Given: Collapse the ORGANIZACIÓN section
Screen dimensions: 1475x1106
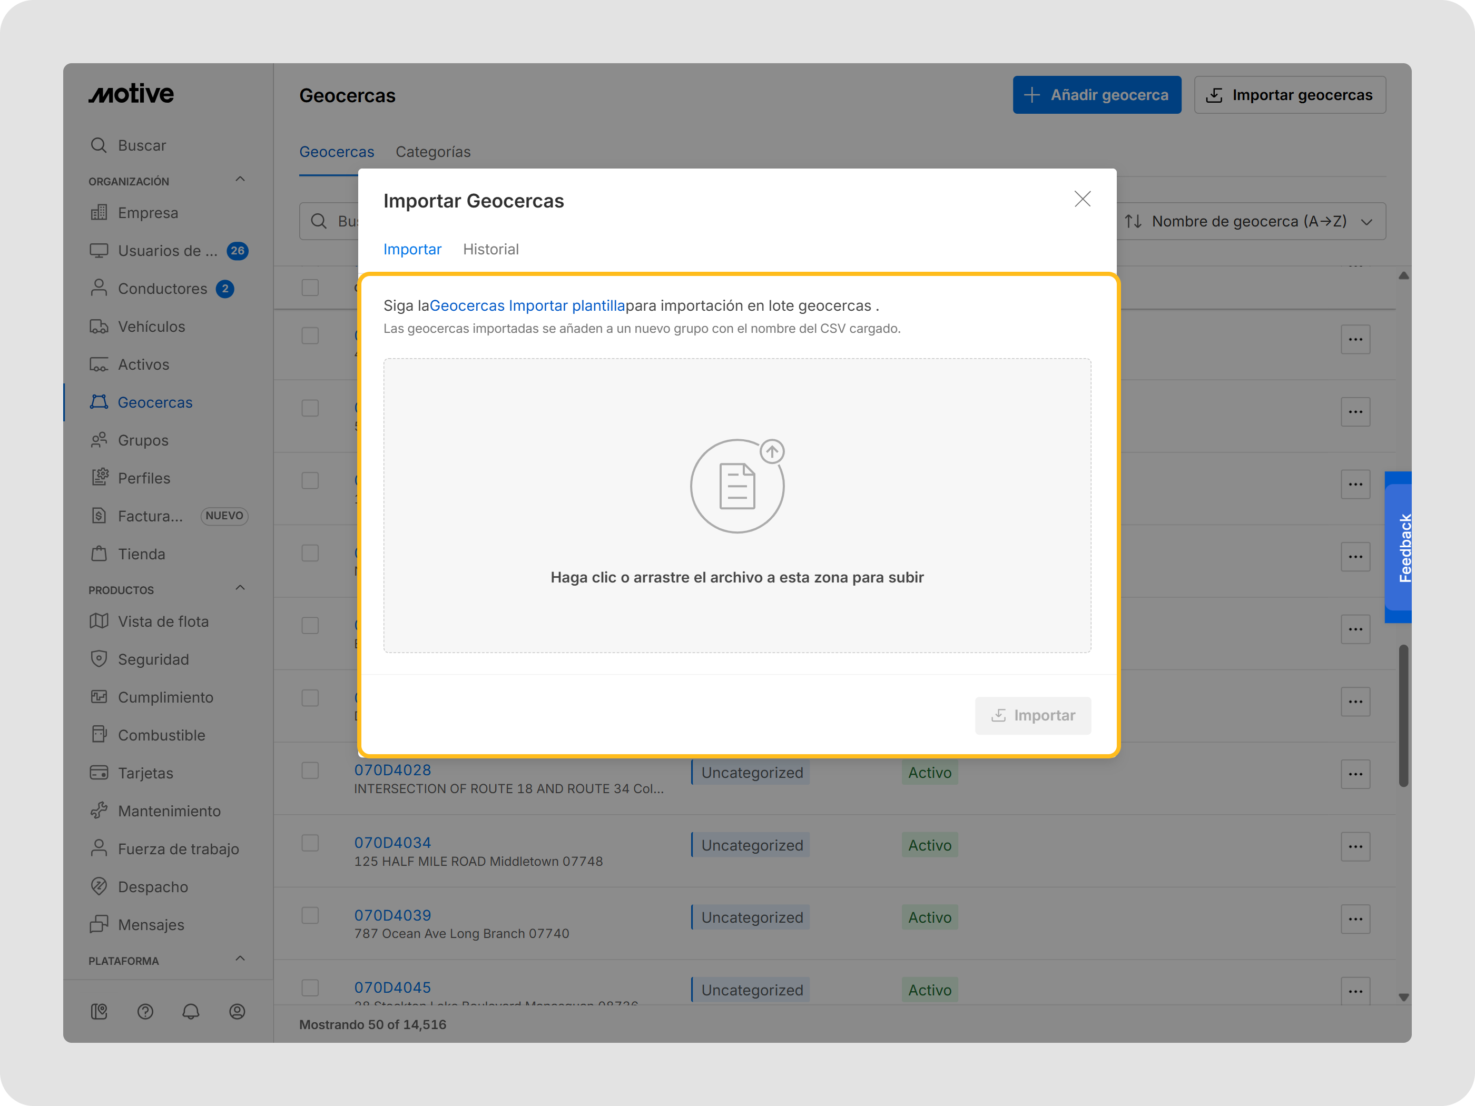Looking at the screenshot, I should 240,179.
